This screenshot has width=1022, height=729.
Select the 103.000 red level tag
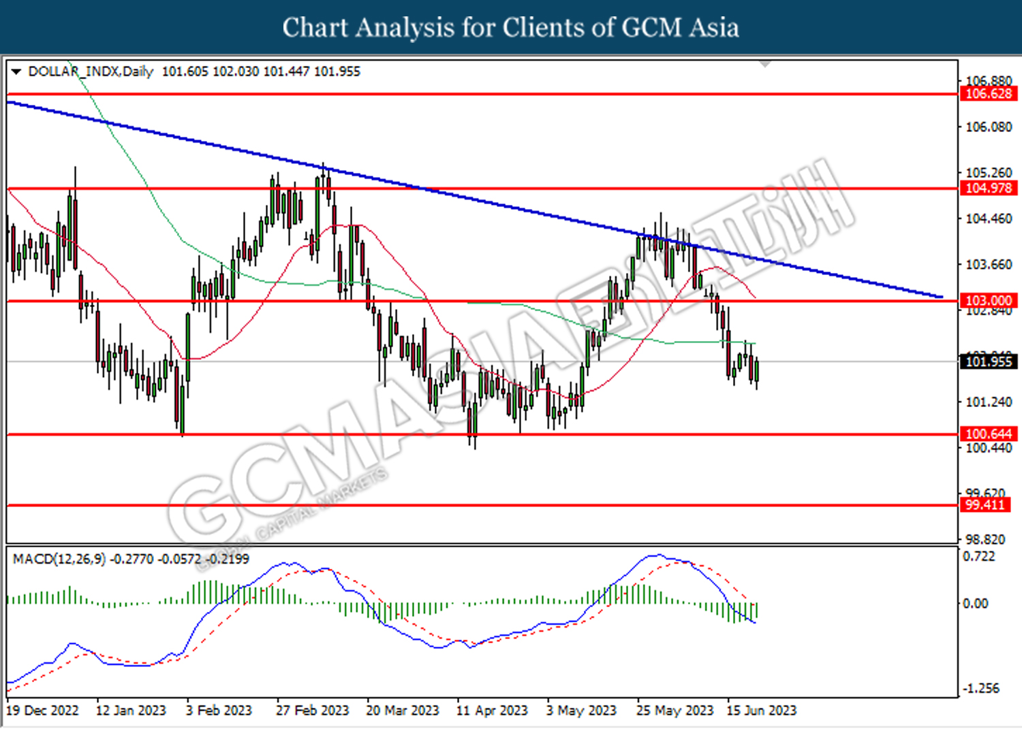[989, 300]
